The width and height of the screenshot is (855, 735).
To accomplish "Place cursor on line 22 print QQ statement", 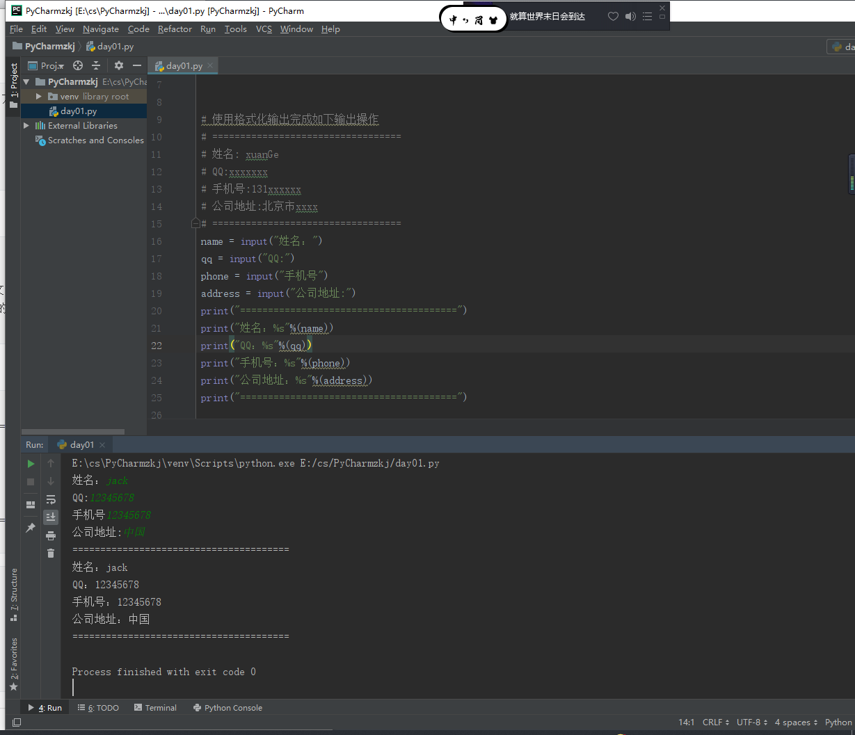I will [x=257, y=346].
